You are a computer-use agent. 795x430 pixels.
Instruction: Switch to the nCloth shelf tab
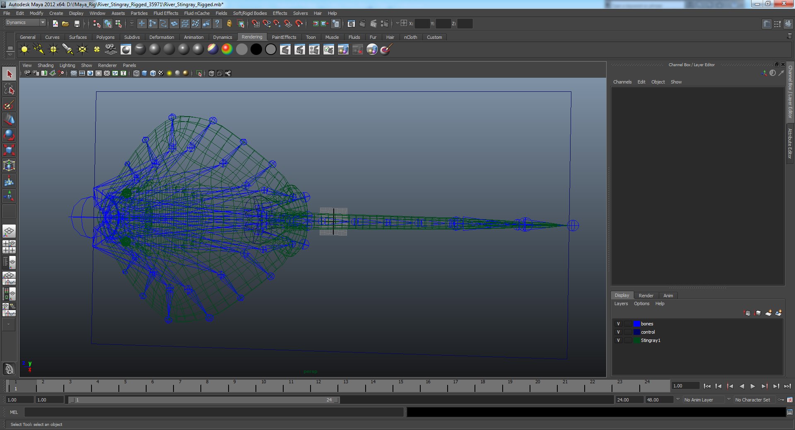[x=410, y=37]
